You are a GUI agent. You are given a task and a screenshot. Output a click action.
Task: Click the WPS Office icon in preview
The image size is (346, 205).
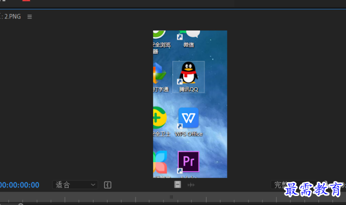coord(188,118)
